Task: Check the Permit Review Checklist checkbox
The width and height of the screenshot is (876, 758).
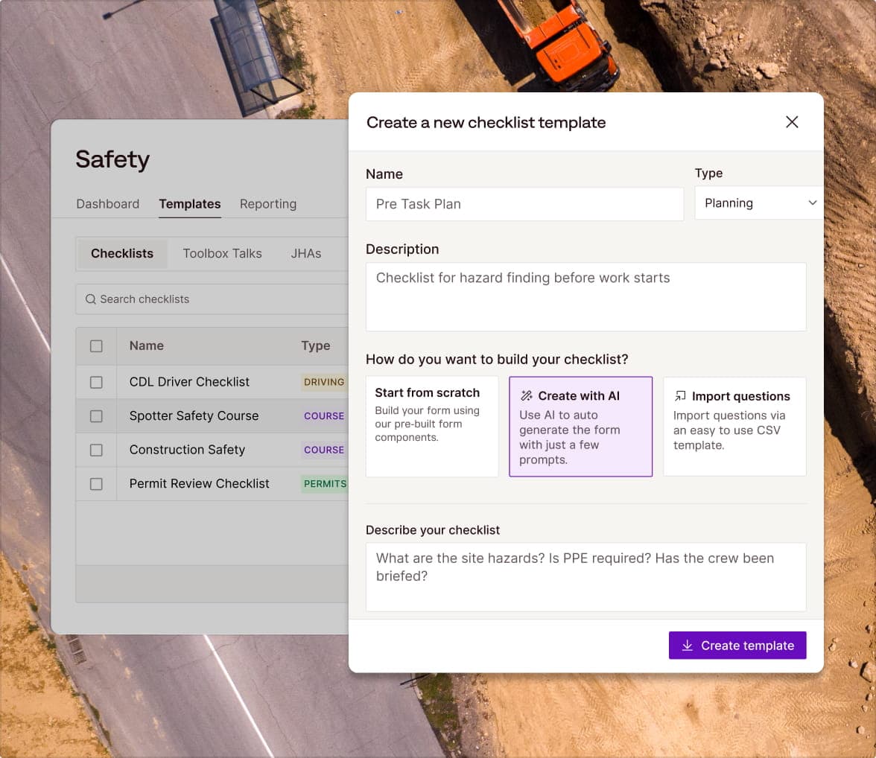Action: 96,484
